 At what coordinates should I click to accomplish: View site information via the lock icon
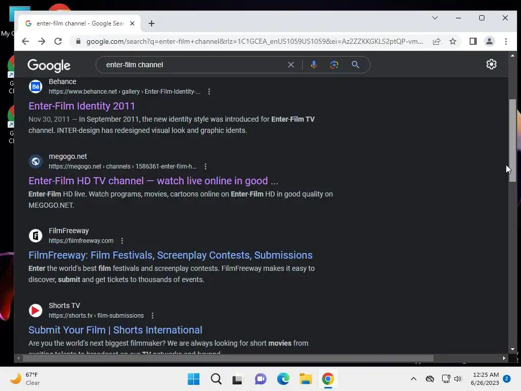[78, 41]
